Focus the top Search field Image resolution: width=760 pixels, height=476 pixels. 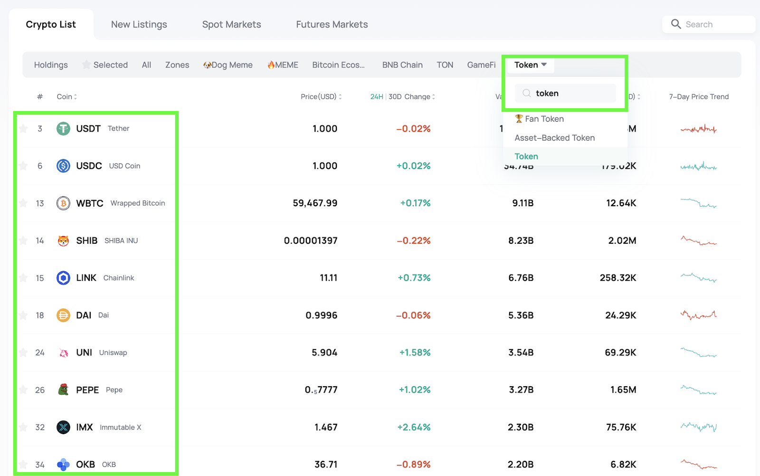pyautogui.click(x=709, y=24)
